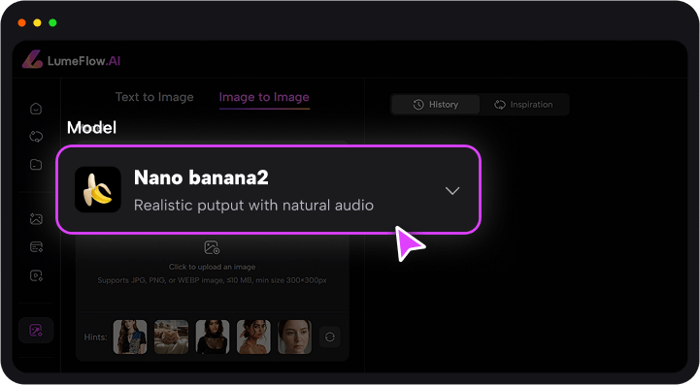Click the sidebar card with sparkle icon
The height and width of the screenshot is (385, 700).
pyautogui.click(x=36, y=246)
